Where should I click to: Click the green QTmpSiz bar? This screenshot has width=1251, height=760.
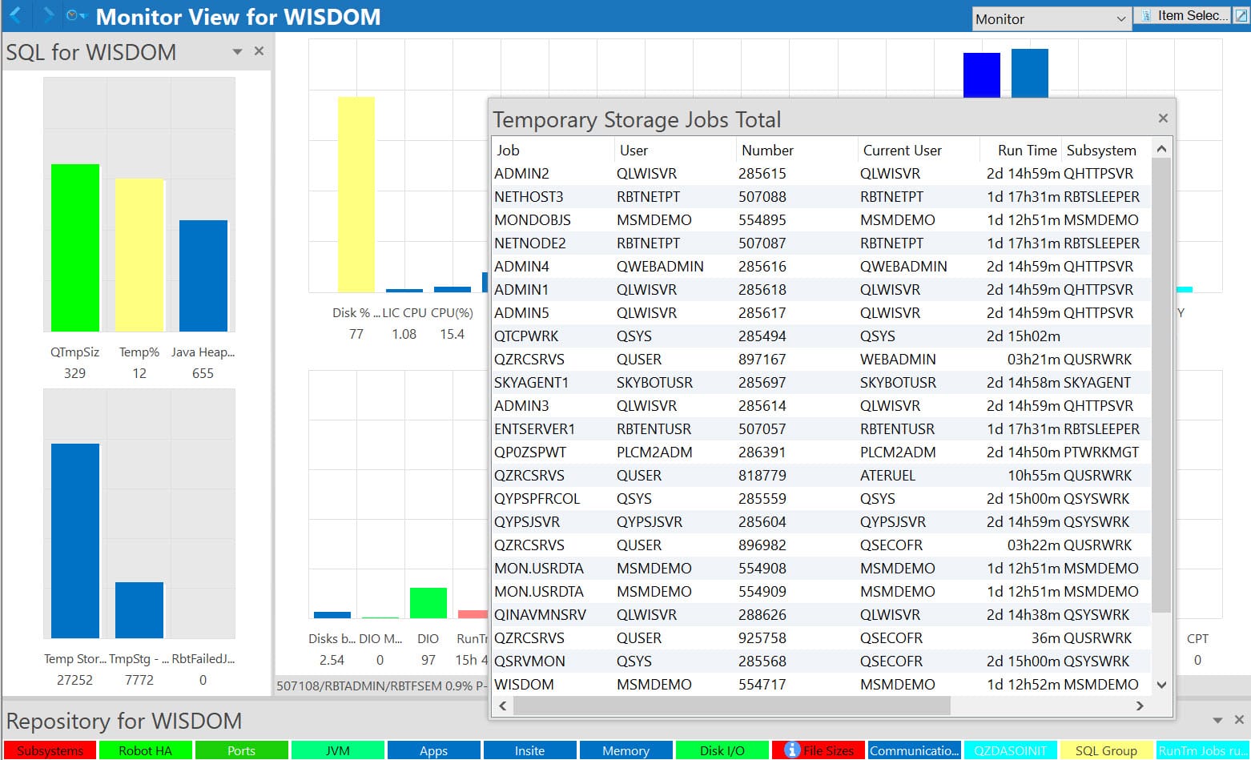pyautogui.click(x=75, y=247)
